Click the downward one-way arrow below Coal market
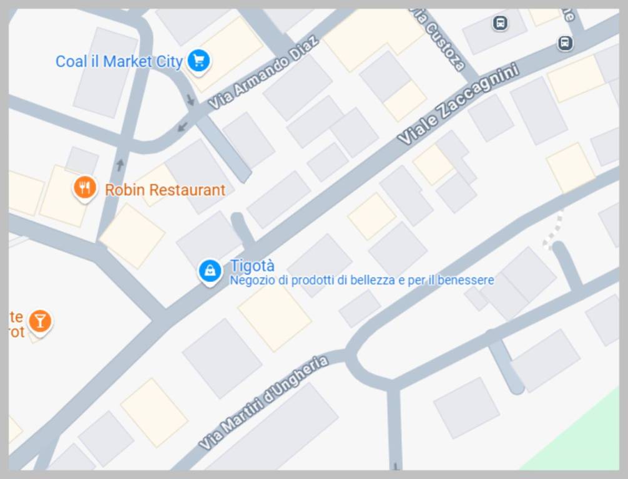This screenshot has height=479, width=628. click(x=190, y=100)
